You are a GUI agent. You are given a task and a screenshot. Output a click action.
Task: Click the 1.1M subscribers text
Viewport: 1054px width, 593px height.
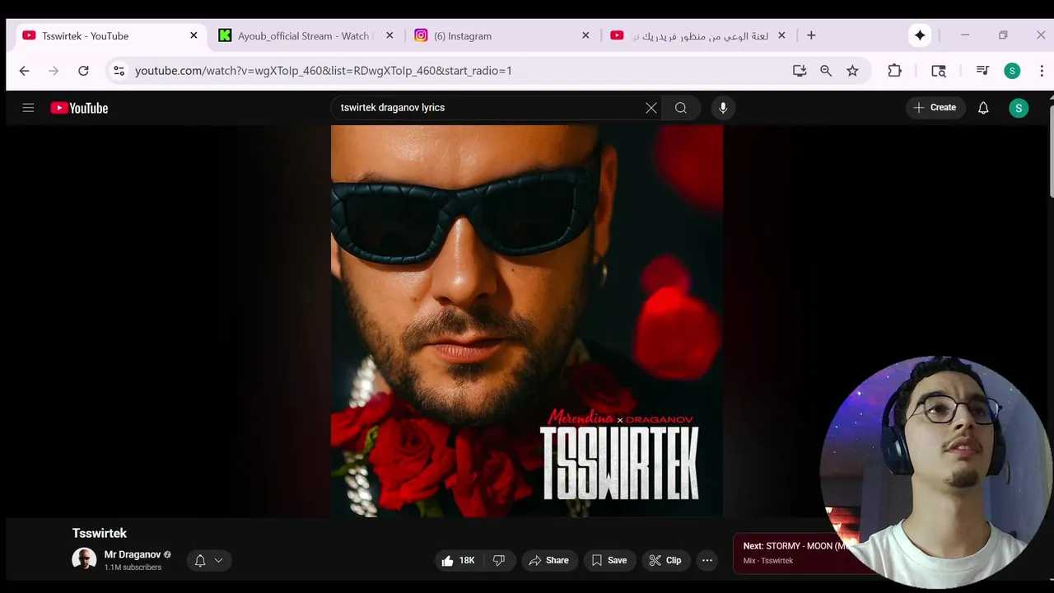coord(133,567)
